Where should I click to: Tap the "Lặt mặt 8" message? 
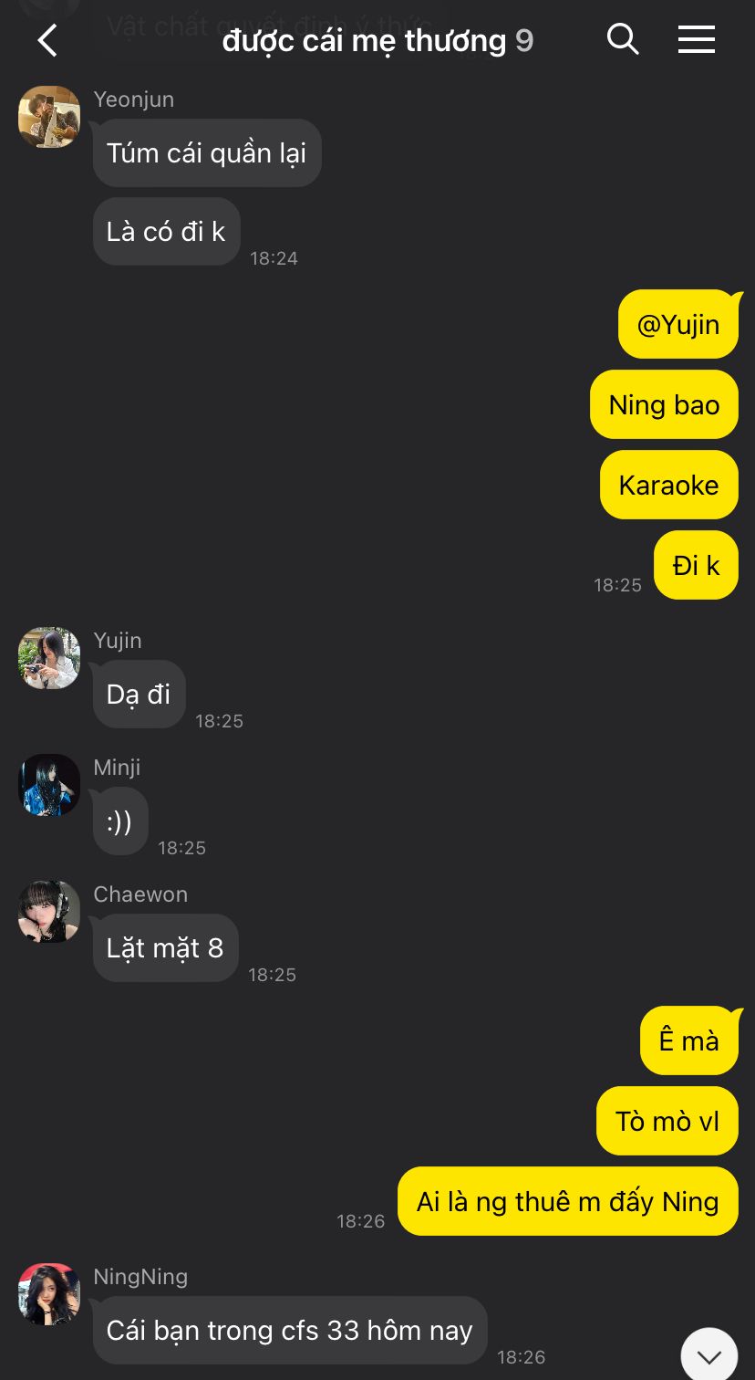pos(165,948)
